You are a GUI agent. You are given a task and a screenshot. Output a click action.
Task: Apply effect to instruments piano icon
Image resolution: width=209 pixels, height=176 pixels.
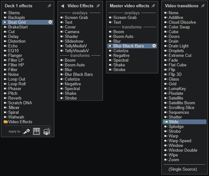(x=37, y=131)
